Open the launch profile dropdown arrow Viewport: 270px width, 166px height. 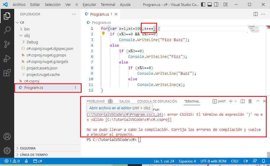(x=236, y=101)
